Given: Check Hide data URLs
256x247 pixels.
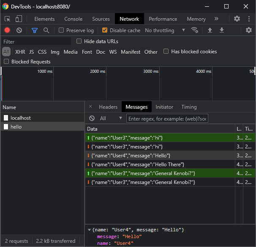Looking at the screenshot, I should tap(79, 41).
